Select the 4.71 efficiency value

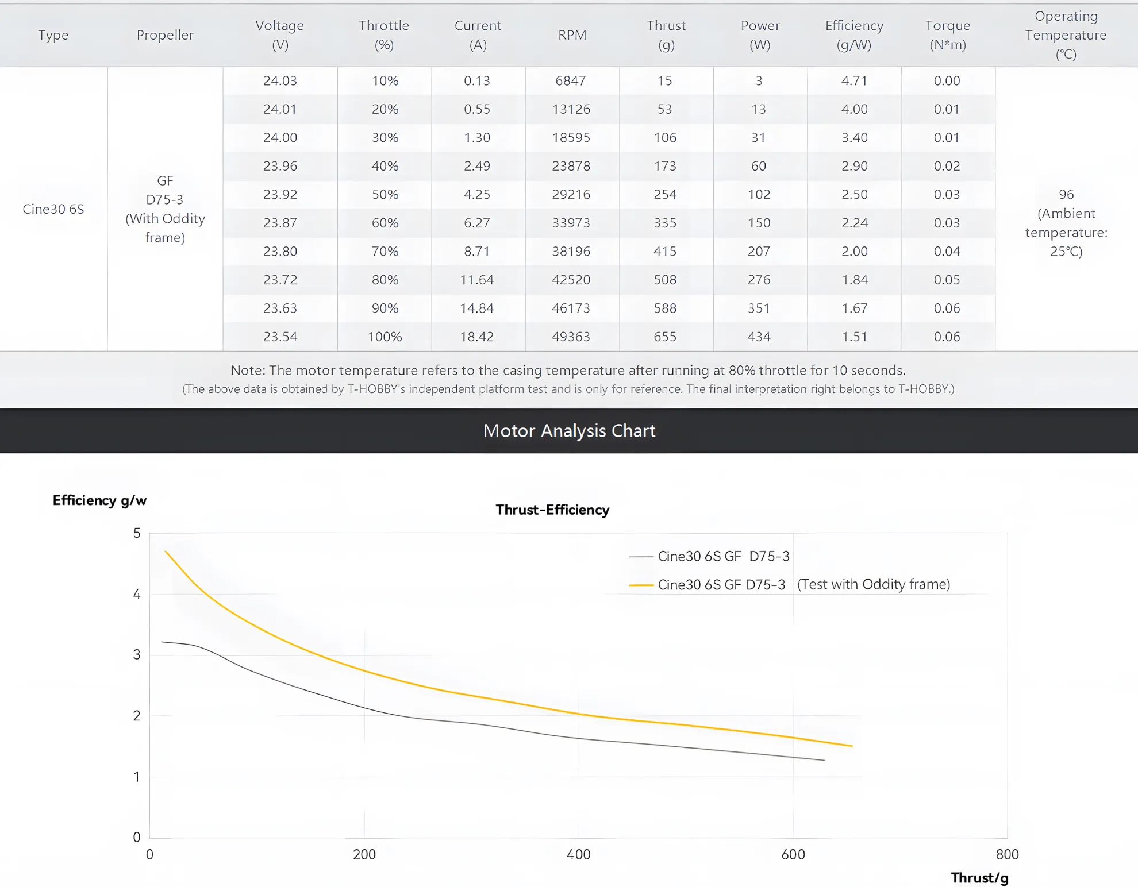(x=854, y=81)
